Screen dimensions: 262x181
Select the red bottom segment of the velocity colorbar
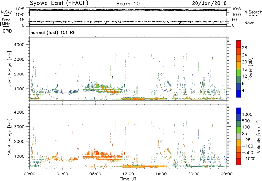coord(239,162)
